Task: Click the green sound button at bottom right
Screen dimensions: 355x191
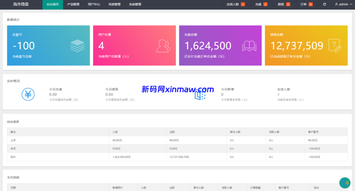Action: (345, 183)
